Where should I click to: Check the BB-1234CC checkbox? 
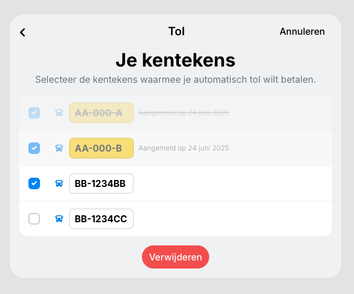pos(34,219)
